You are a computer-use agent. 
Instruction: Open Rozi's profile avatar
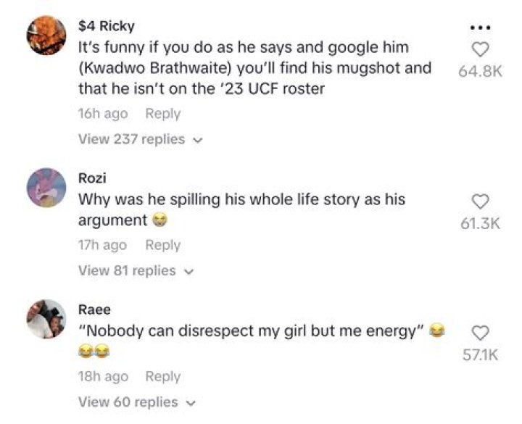click(x=46, y=188)
